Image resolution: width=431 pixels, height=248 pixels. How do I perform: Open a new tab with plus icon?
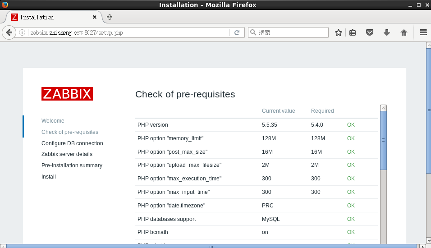point(110,17)
